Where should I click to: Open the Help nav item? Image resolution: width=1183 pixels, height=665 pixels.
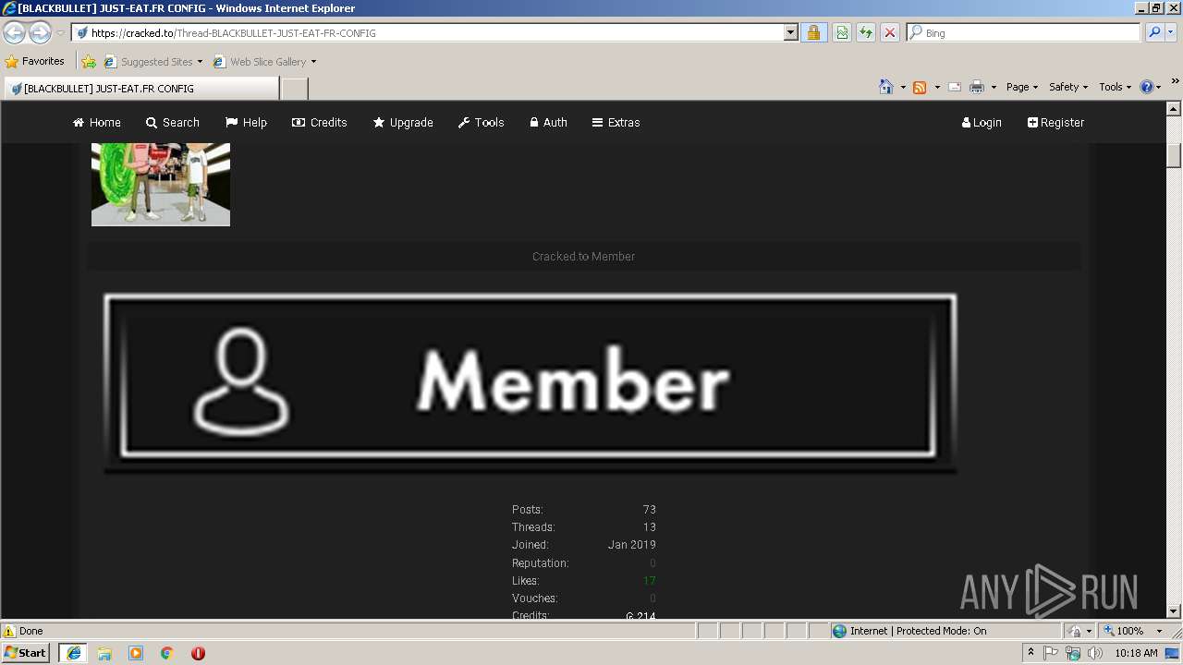coord(246,122)
